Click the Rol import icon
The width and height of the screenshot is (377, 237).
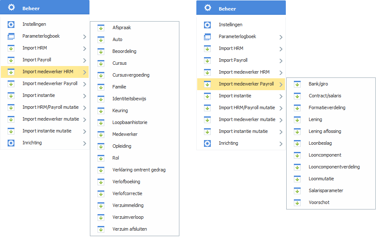pyautogui.click(x=101, y=158)
